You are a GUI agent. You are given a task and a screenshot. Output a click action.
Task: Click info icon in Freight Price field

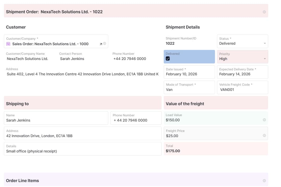(264, 136)
